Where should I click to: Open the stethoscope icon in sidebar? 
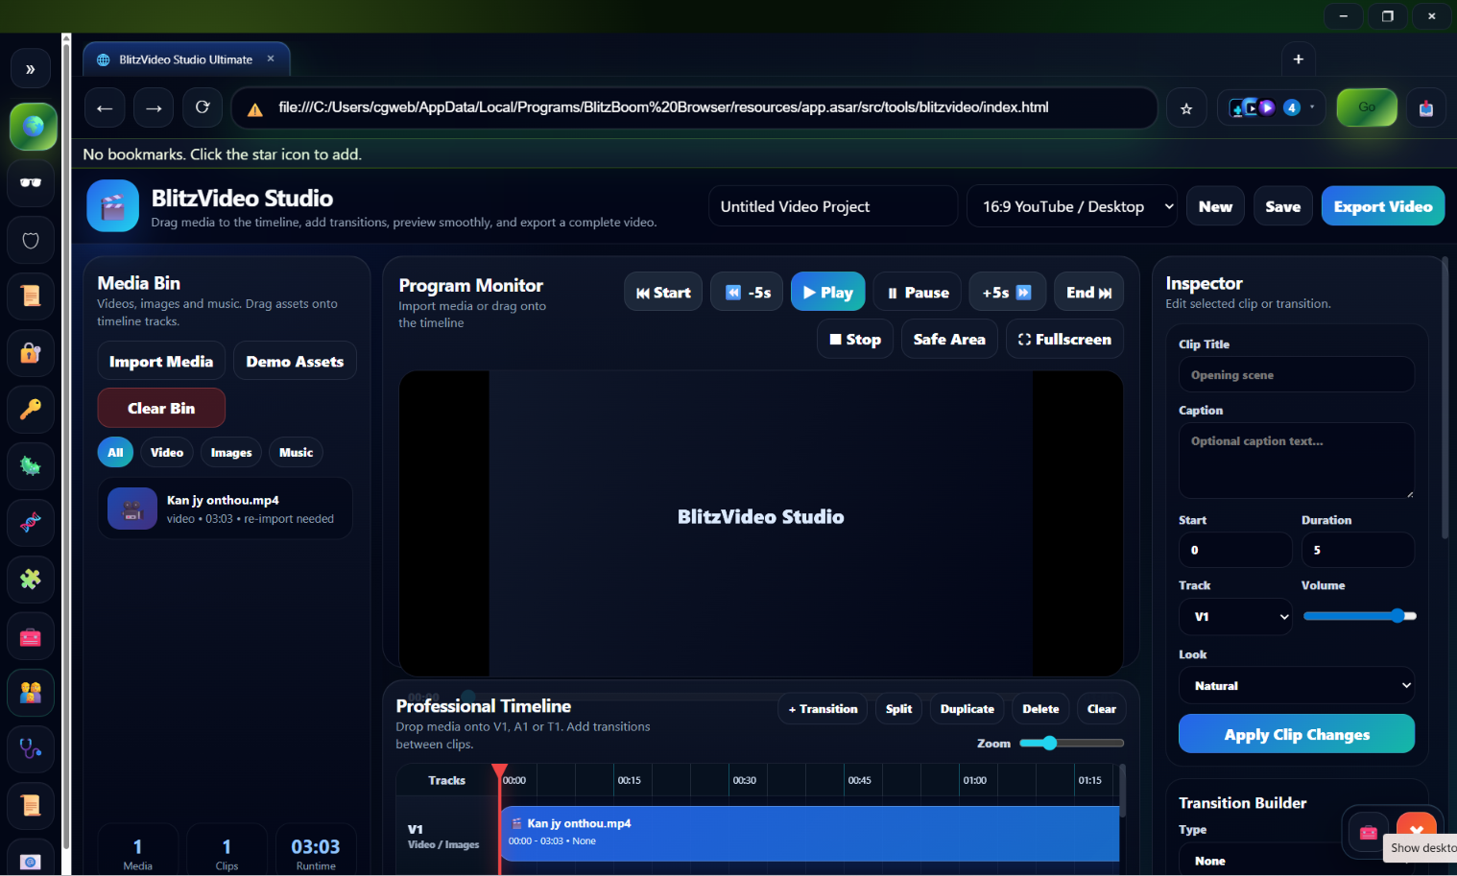click(31, 749)
